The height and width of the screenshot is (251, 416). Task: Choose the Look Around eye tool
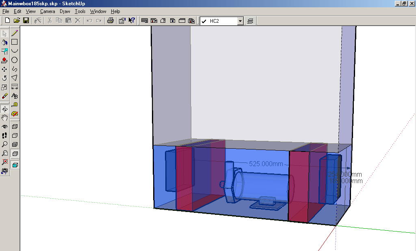[x=4, y=127]
